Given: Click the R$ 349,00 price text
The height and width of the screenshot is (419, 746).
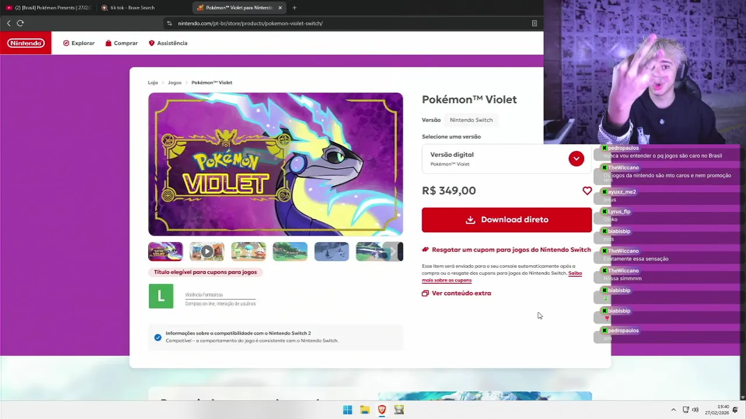Looking at the screenshot, I should click(449, 191).
